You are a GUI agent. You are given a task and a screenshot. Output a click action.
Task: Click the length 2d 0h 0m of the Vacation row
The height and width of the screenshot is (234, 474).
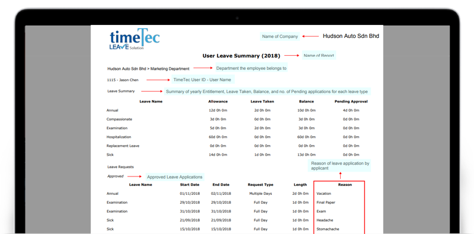point(300,194)
